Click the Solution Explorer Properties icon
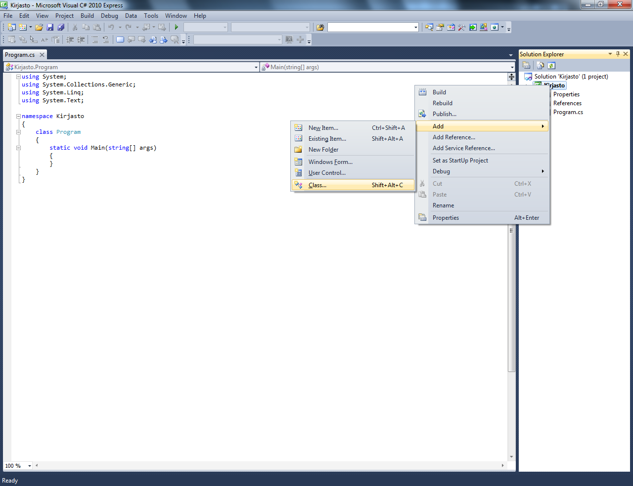Screen dimensions: 633x486 (x=526, y=65)
